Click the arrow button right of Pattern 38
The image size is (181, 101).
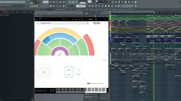(x=87, y=6)
